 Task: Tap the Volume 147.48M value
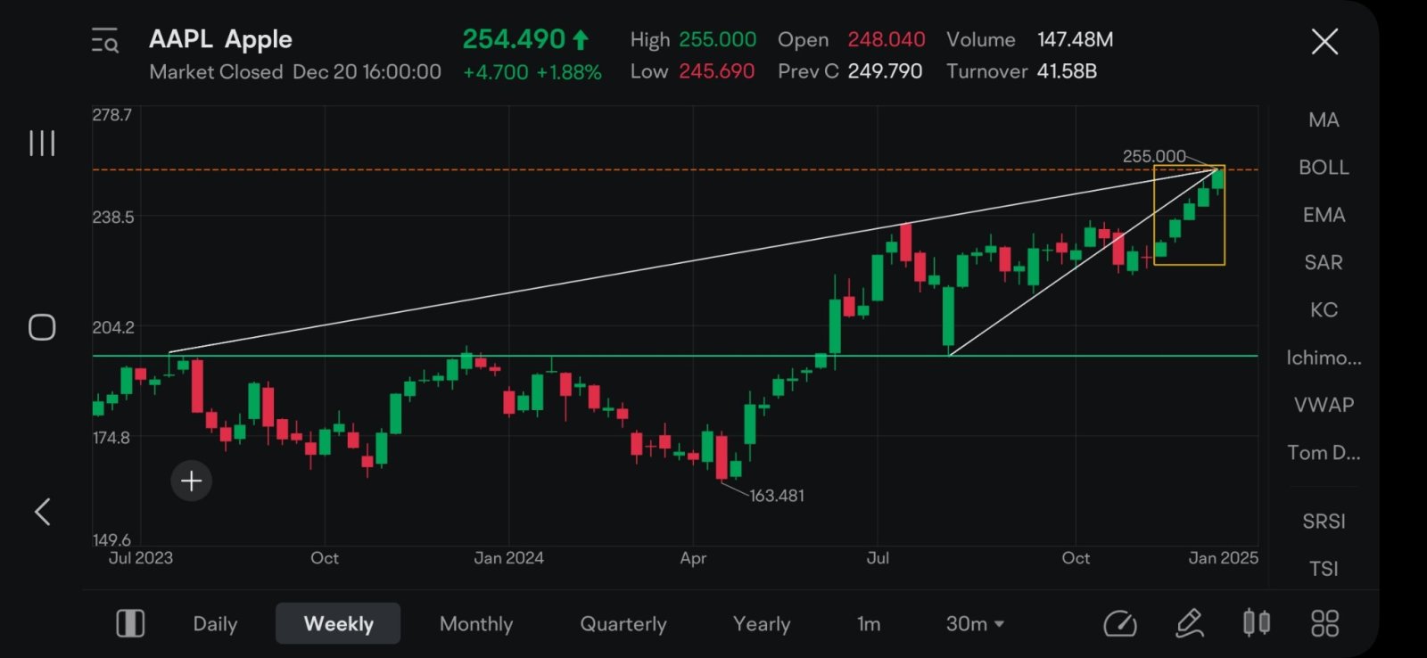[x=1075, y=39]
